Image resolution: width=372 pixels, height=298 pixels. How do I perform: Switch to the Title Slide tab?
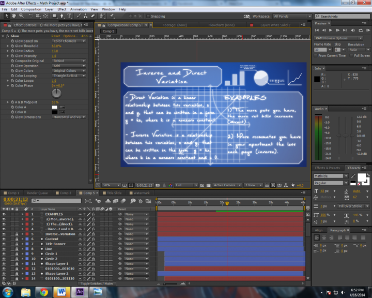[114, 193]
